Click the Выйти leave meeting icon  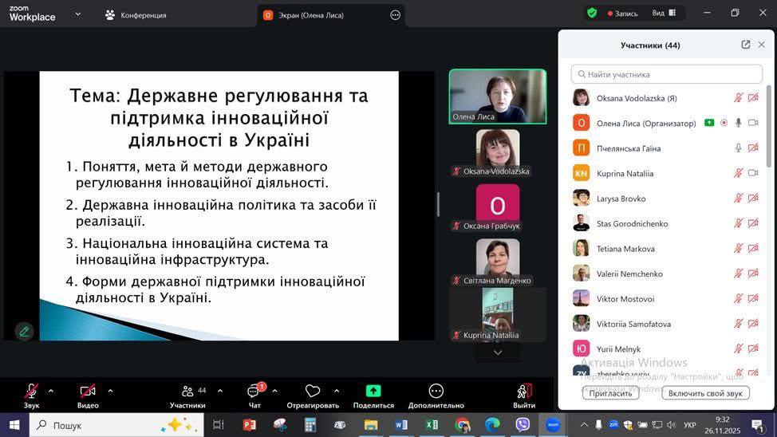(524, 391)
